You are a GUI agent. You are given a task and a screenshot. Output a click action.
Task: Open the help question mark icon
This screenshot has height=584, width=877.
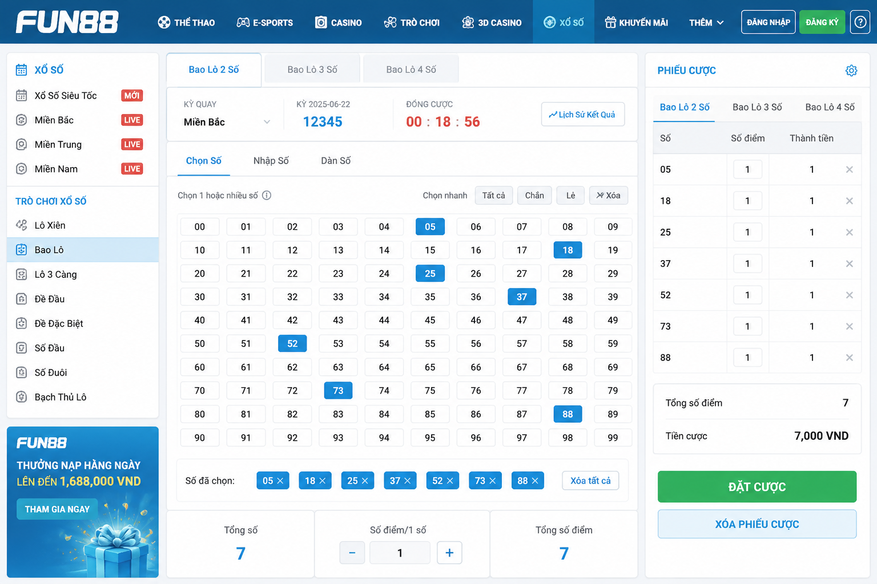(x=860, y=22)
